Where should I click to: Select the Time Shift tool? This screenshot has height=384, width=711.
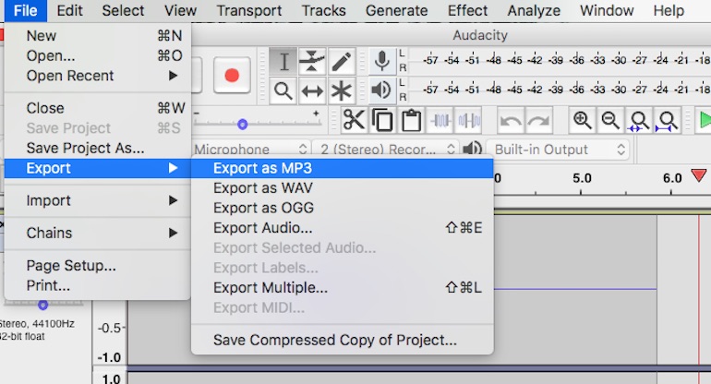tap(312, 91)
